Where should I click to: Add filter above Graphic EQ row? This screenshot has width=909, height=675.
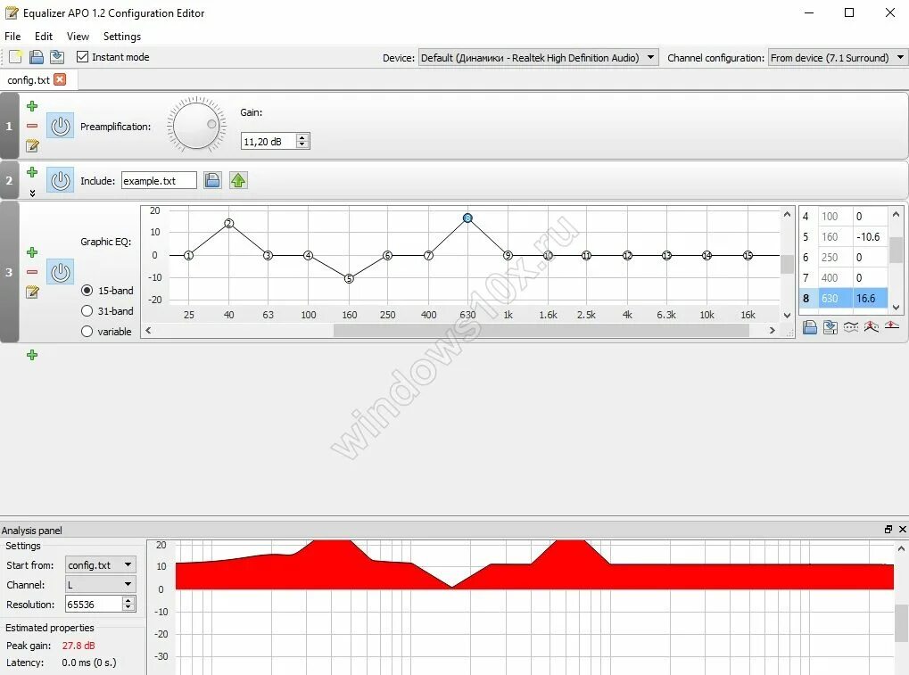pos(32,252)
